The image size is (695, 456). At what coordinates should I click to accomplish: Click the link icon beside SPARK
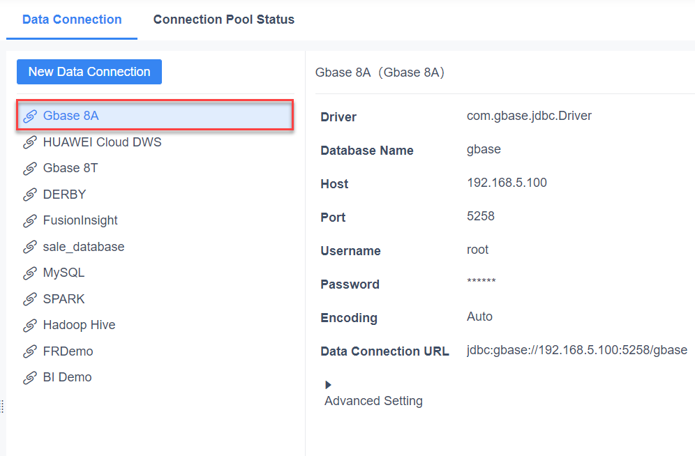(x=30, y=299)
